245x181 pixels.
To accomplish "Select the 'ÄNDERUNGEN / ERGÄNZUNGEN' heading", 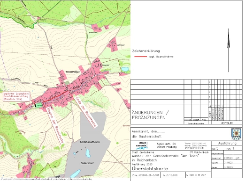I will [150, 115].
